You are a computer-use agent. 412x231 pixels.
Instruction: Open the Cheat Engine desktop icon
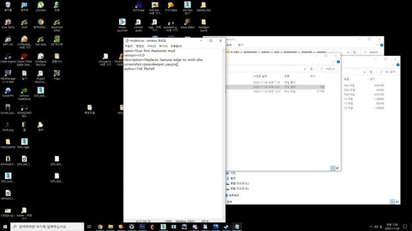pyautogui.click(x=8, y=58)
